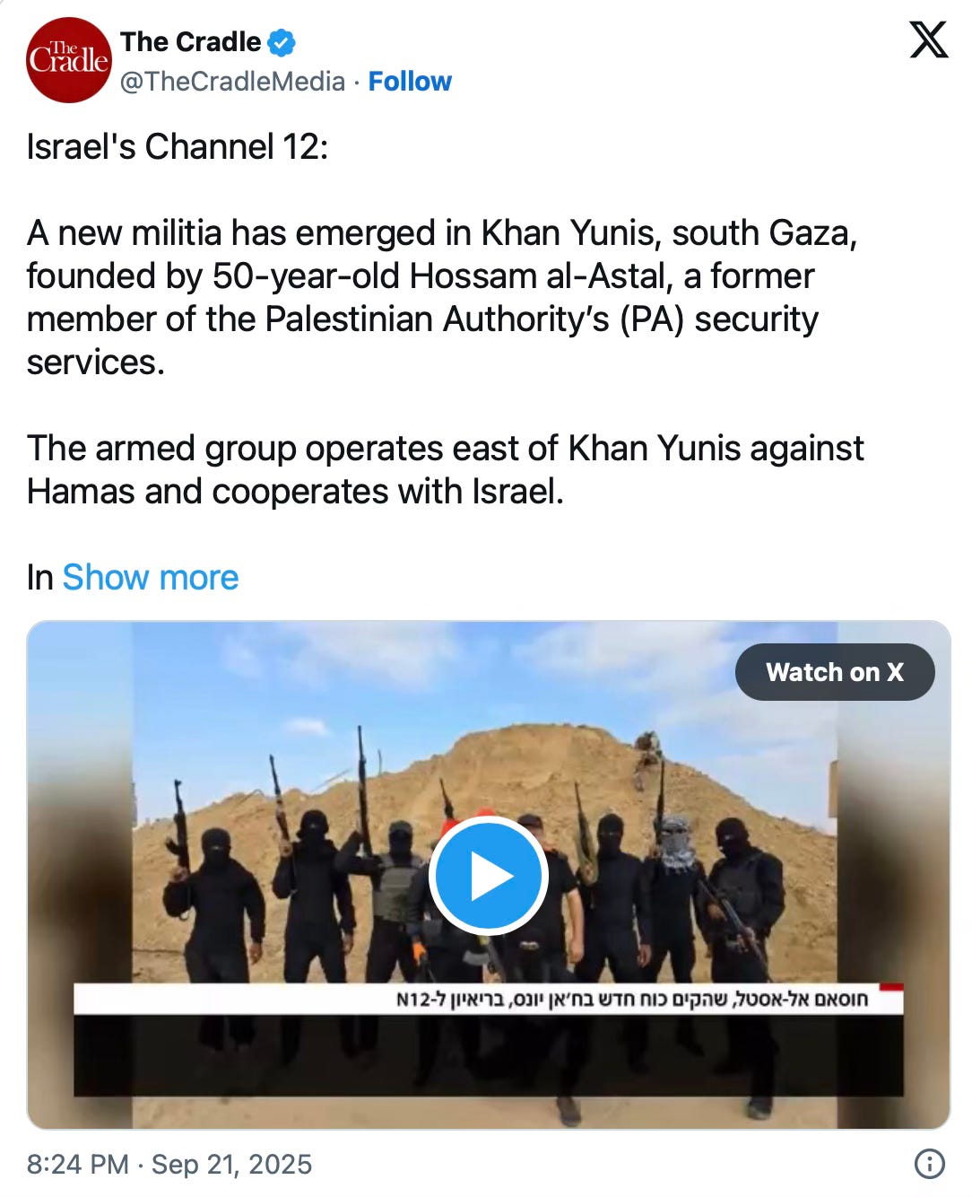Click the black bar below the caption
Image resolution: width=972 pixels, height=1197 pixels.
(489, 1055)
